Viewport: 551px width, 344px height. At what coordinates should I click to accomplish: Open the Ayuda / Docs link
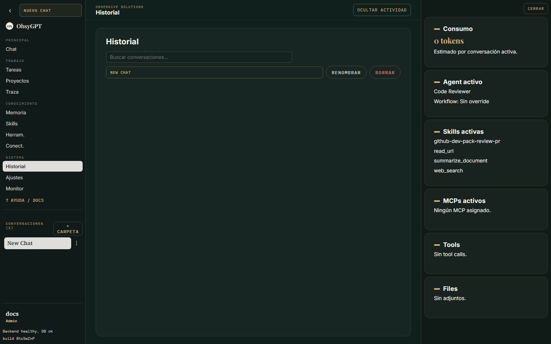point(25,200)
